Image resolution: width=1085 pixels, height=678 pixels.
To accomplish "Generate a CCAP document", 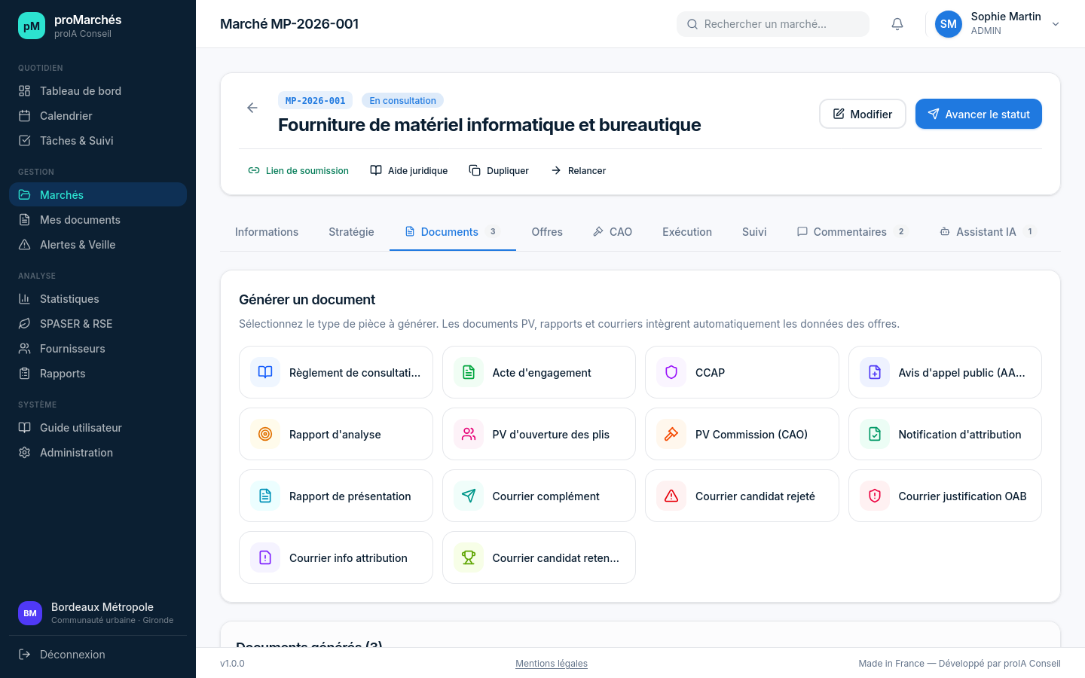I will click(x=741, y=372).
